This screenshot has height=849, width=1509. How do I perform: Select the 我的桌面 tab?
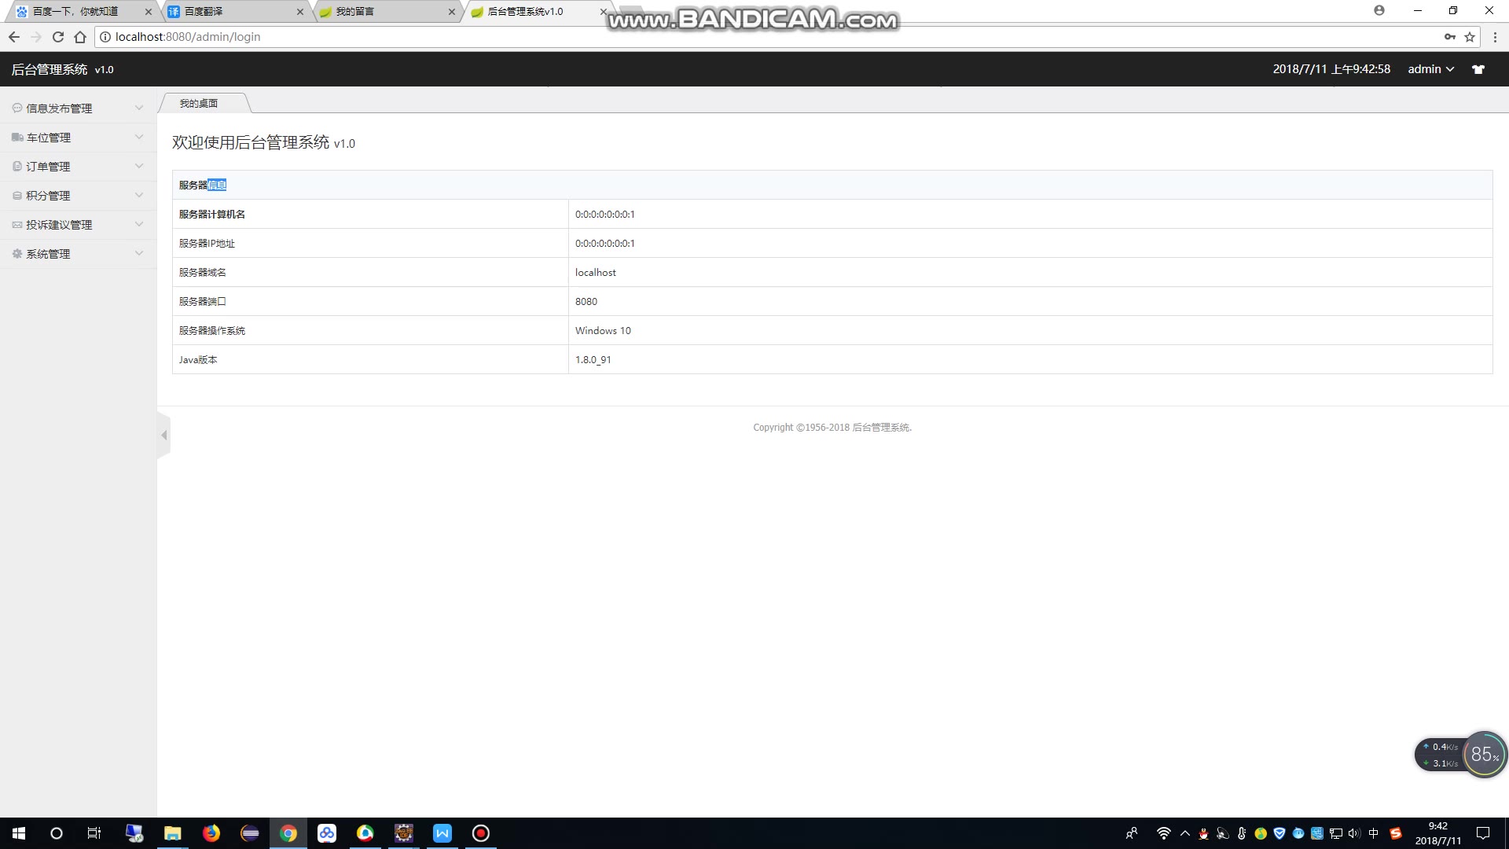click(x=199, y=103)
